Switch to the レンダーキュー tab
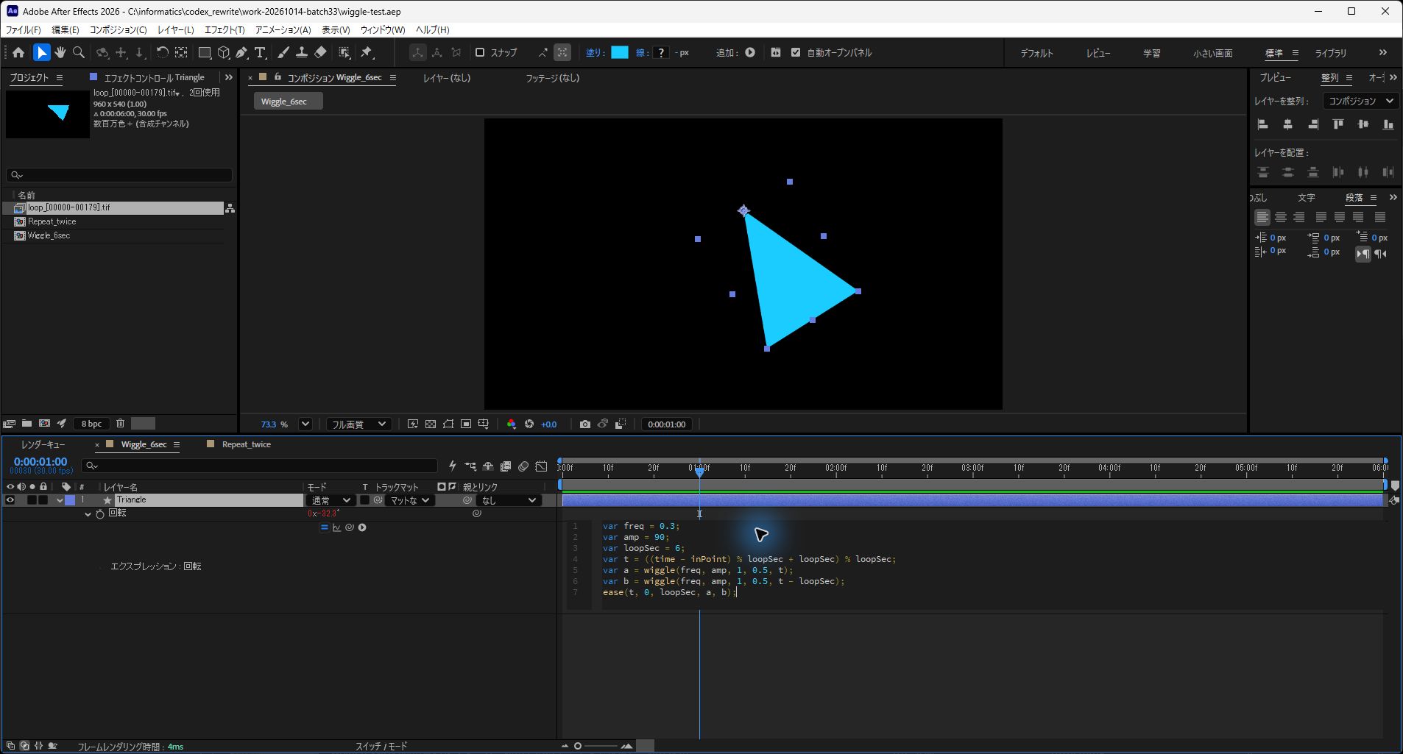The width and height of the screenshot is (1403, 754). point(43,444)
